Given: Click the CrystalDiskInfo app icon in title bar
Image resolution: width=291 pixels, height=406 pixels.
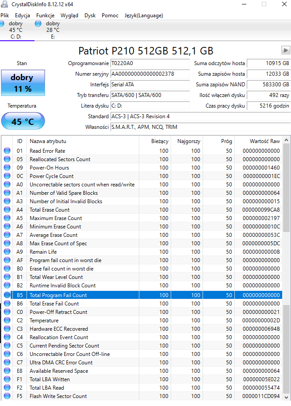Looking at the screenshot, I should point(4,4).
